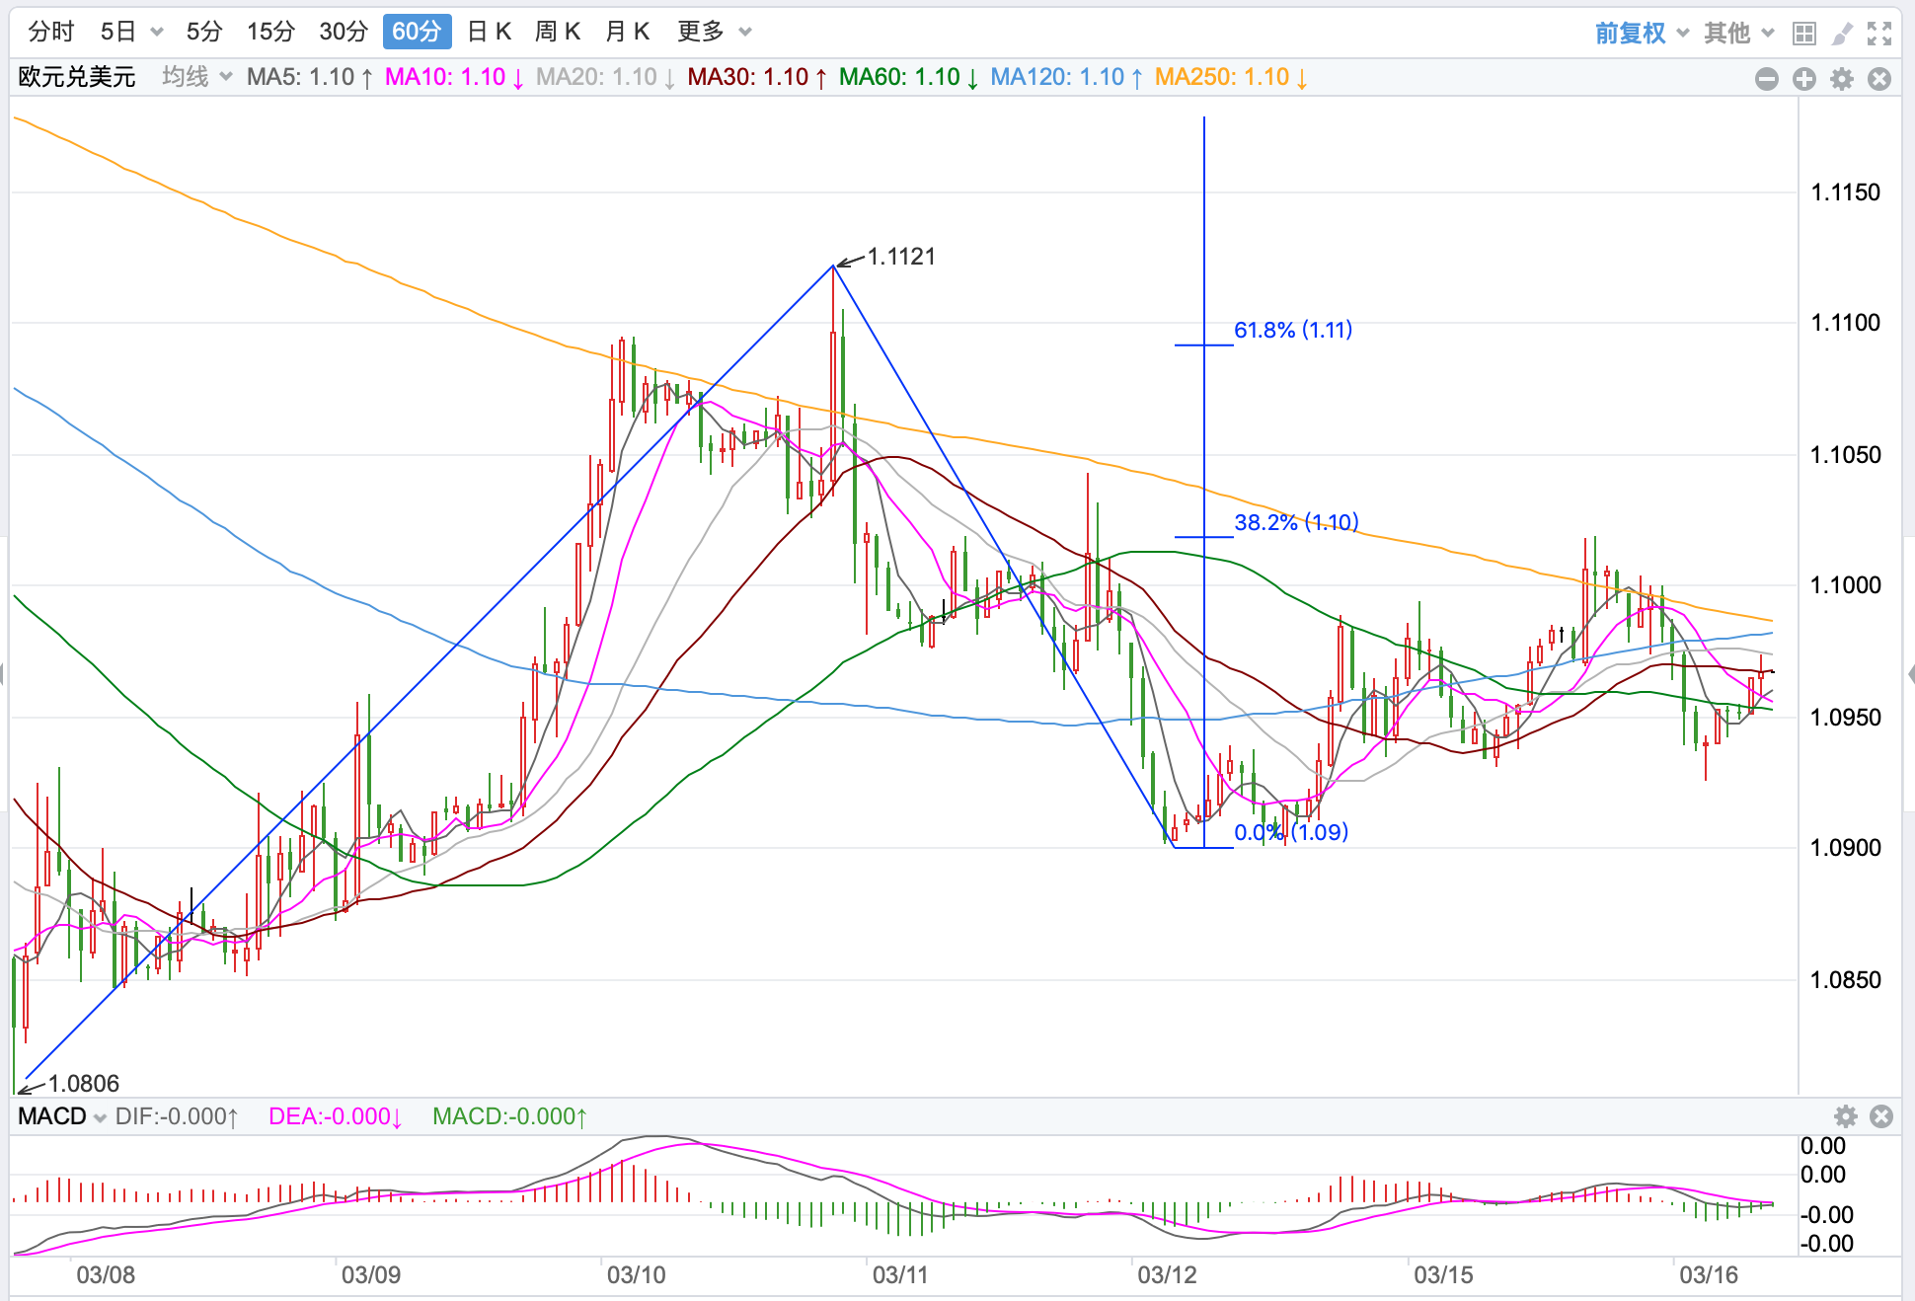Toggle the orange MA250 line label

[x=1230, y=77]
